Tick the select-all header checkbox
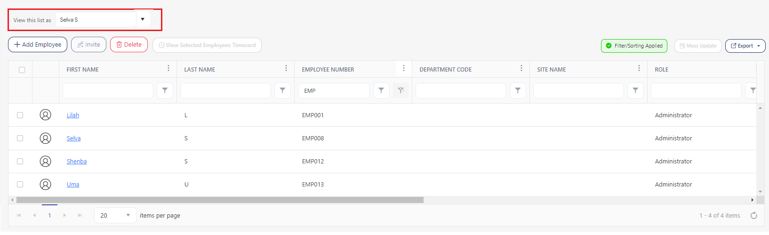Image resolution: width=769 pixels, height=235 pixels. pyautogui.click(x=22, y=70)
